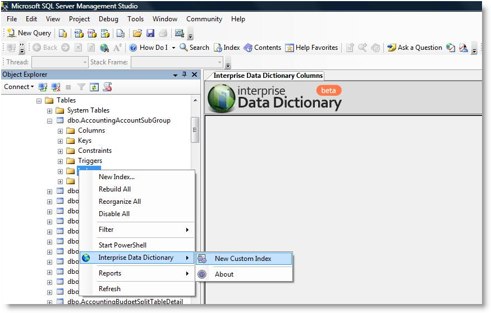The height and width of the screenshot is (313, 491).
Task: Click About in Interprise submenu
Action: coord(224,274)
